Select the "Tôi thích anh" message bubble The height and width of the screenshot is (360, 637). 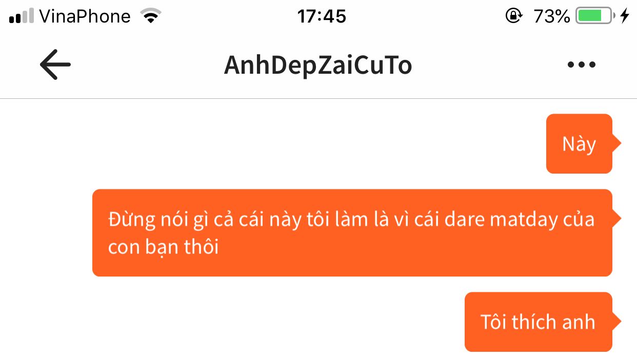coord(538,322)
